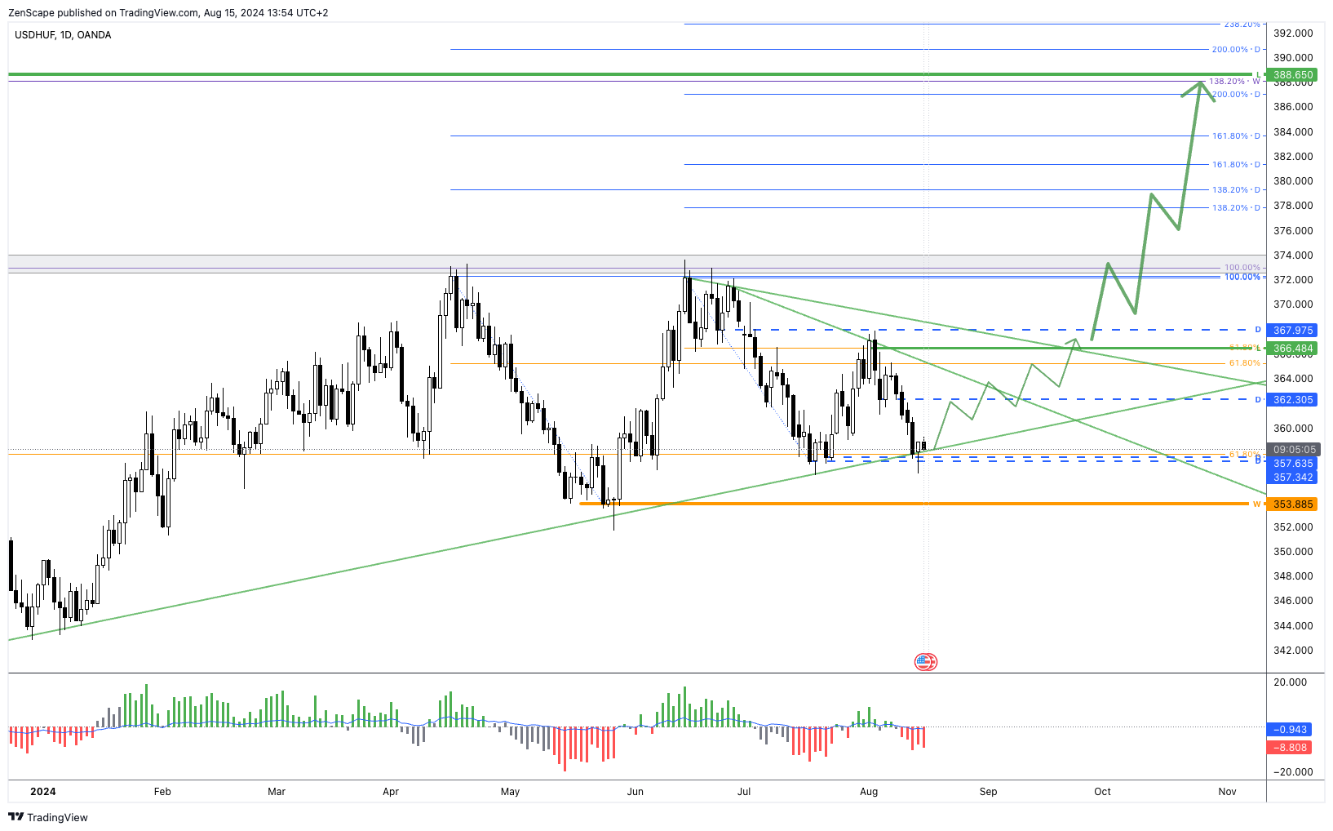Click the Feb label on time axis

point(162,792)
